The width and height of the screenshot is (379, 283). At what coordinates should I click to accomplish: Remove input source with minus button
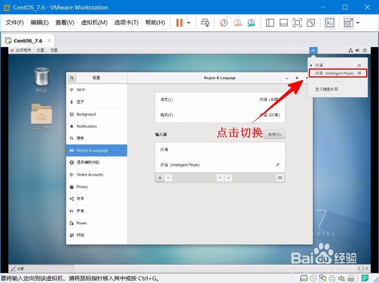click(x=169, y=178)
